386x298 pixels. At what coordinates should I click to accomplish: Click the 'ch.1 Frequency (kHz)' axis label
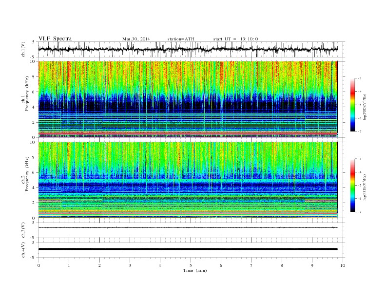click(25, 100)
